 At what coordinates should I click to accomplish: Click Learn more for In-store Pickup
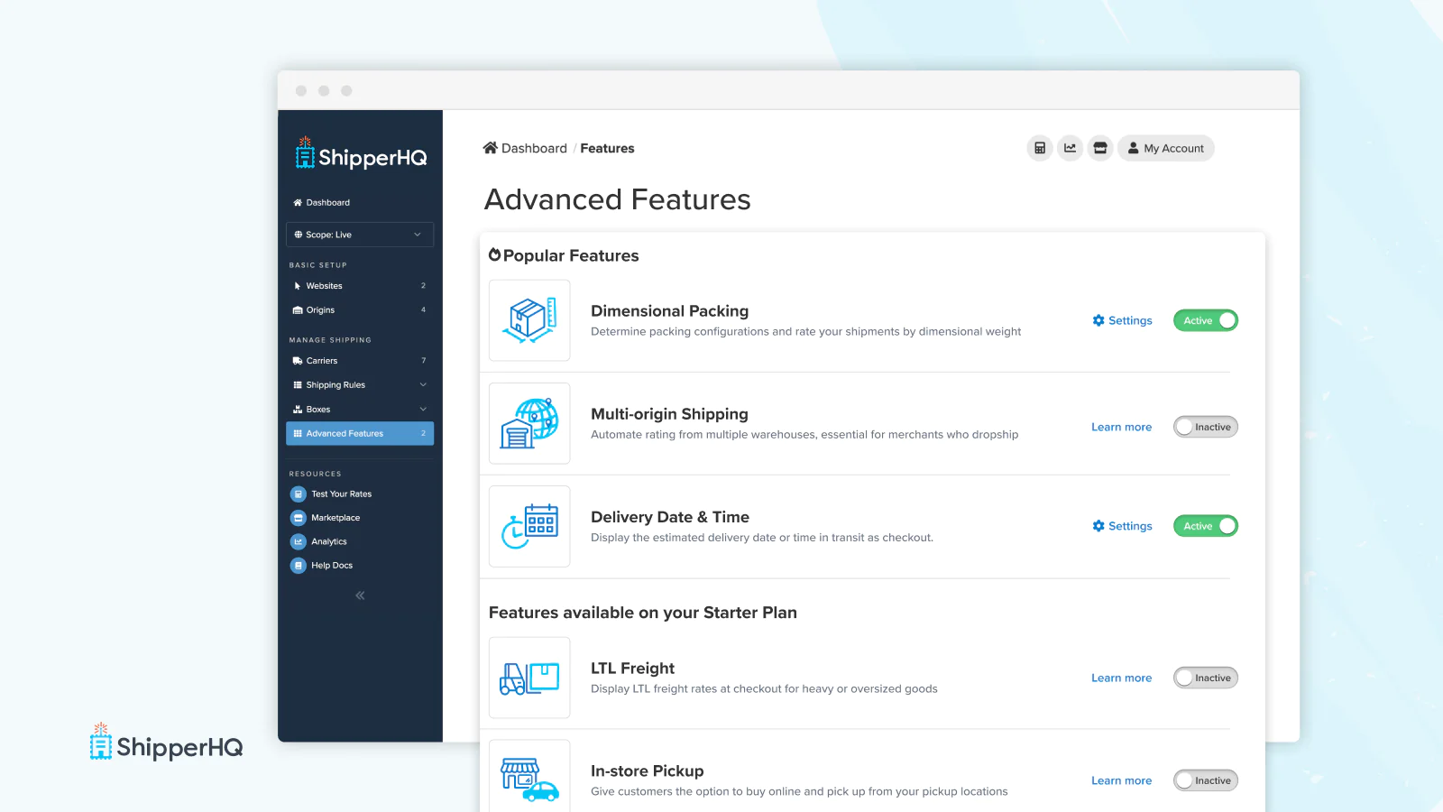point(1121,780)
